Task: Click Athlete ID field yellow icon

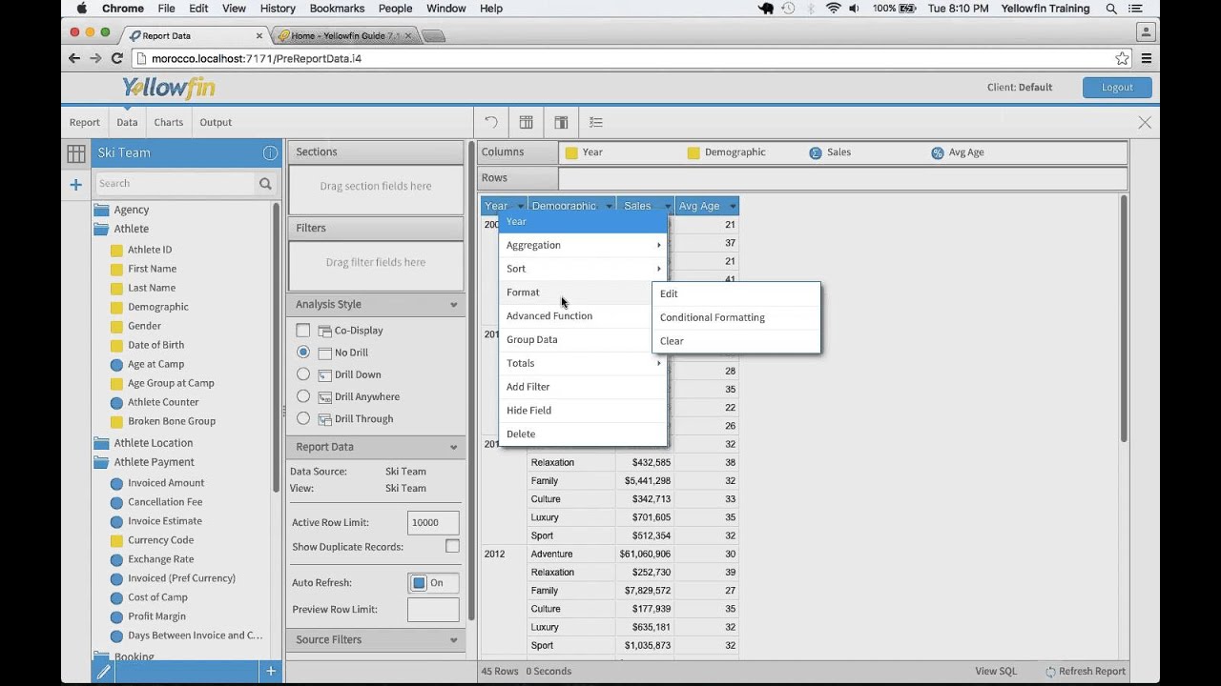Action: click(x=116, y=251)
